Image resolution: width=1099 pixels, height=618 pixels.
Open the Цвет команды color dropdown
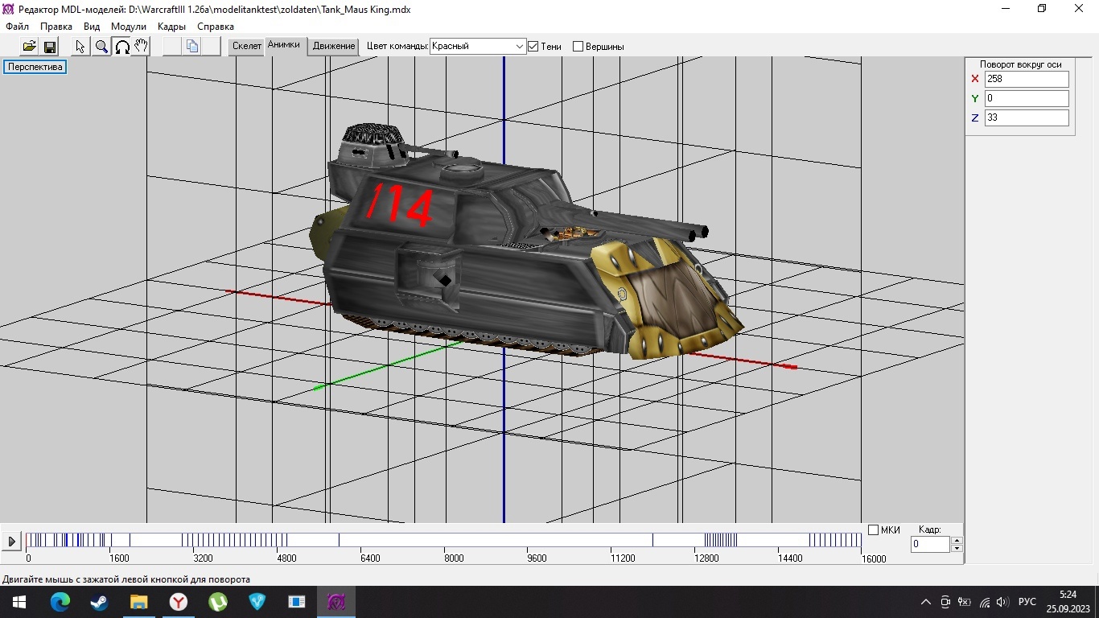click(x=519, y=47)
